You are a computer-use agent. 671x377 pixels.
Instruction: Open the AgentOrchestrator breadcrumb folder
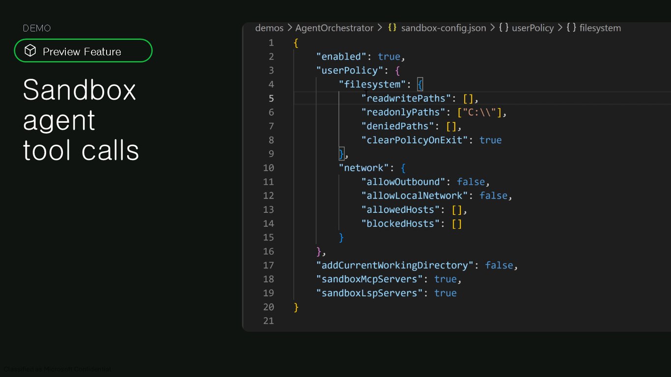335,28
